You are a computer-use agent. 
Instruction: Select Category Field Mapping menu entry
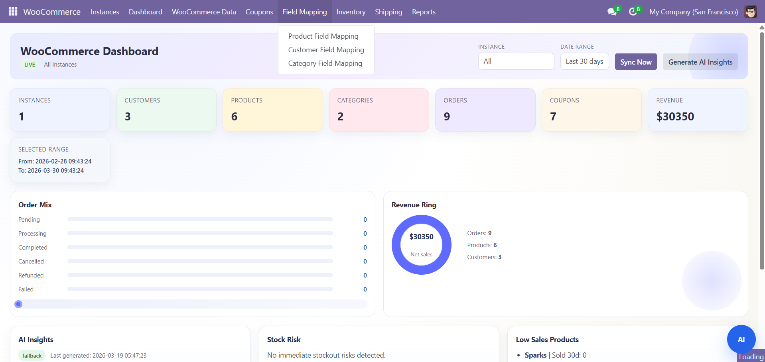(x=325, y=63)
